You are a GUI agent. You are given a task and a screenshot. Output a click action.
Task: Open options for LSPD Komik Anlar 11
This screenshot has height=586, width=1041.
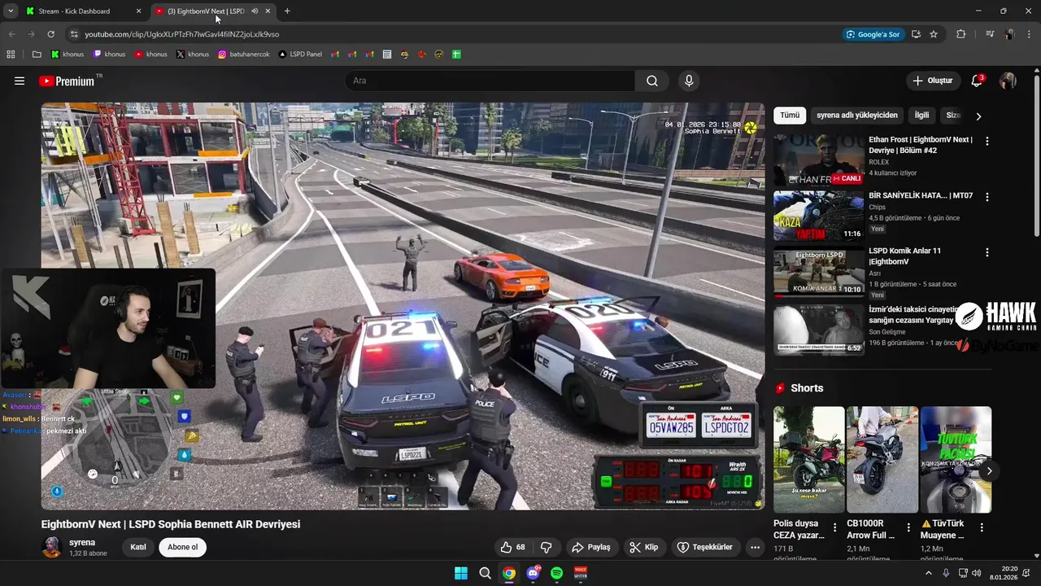(987, 252)
